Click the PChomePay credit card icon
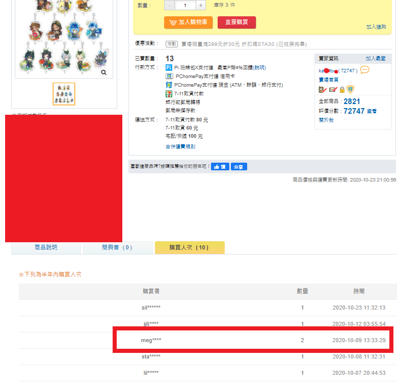The image size is (397, 384). [x=169, y=76]
